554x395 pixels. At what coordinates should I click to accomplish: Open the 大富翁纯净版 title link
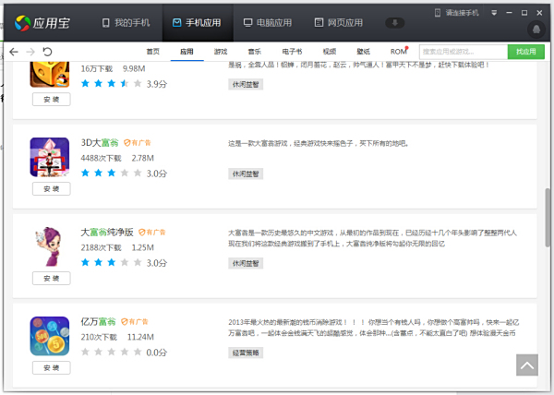coord(107,233)
